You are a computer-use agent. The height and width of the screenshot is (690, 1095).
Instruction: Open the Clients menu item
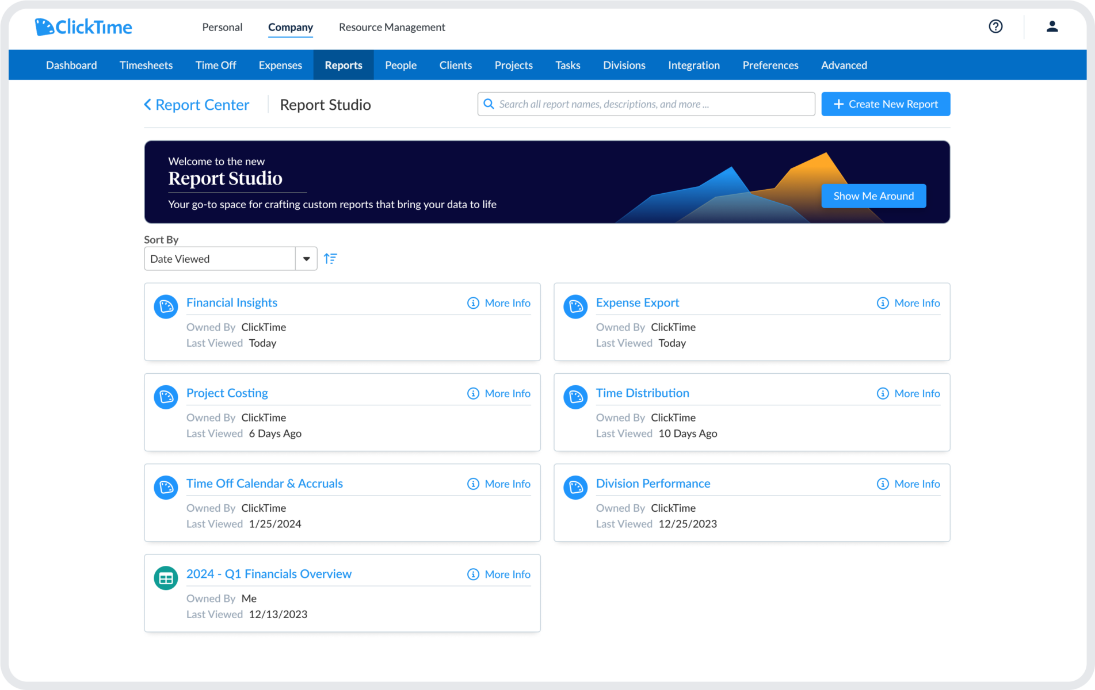(456, 65)
